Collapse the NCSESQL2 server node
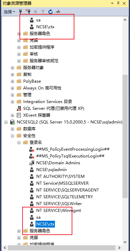 (x=6, y=122)
